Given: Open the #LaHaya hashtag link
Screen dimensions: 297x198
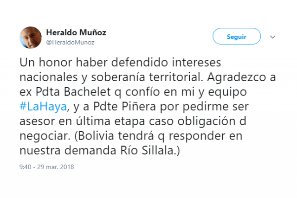Looking at the screenshot, I should (43, 108).
